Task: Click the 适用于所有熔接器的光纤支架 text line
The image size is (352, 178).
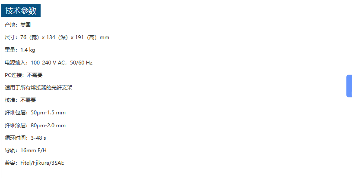Action: click(38, 88)
